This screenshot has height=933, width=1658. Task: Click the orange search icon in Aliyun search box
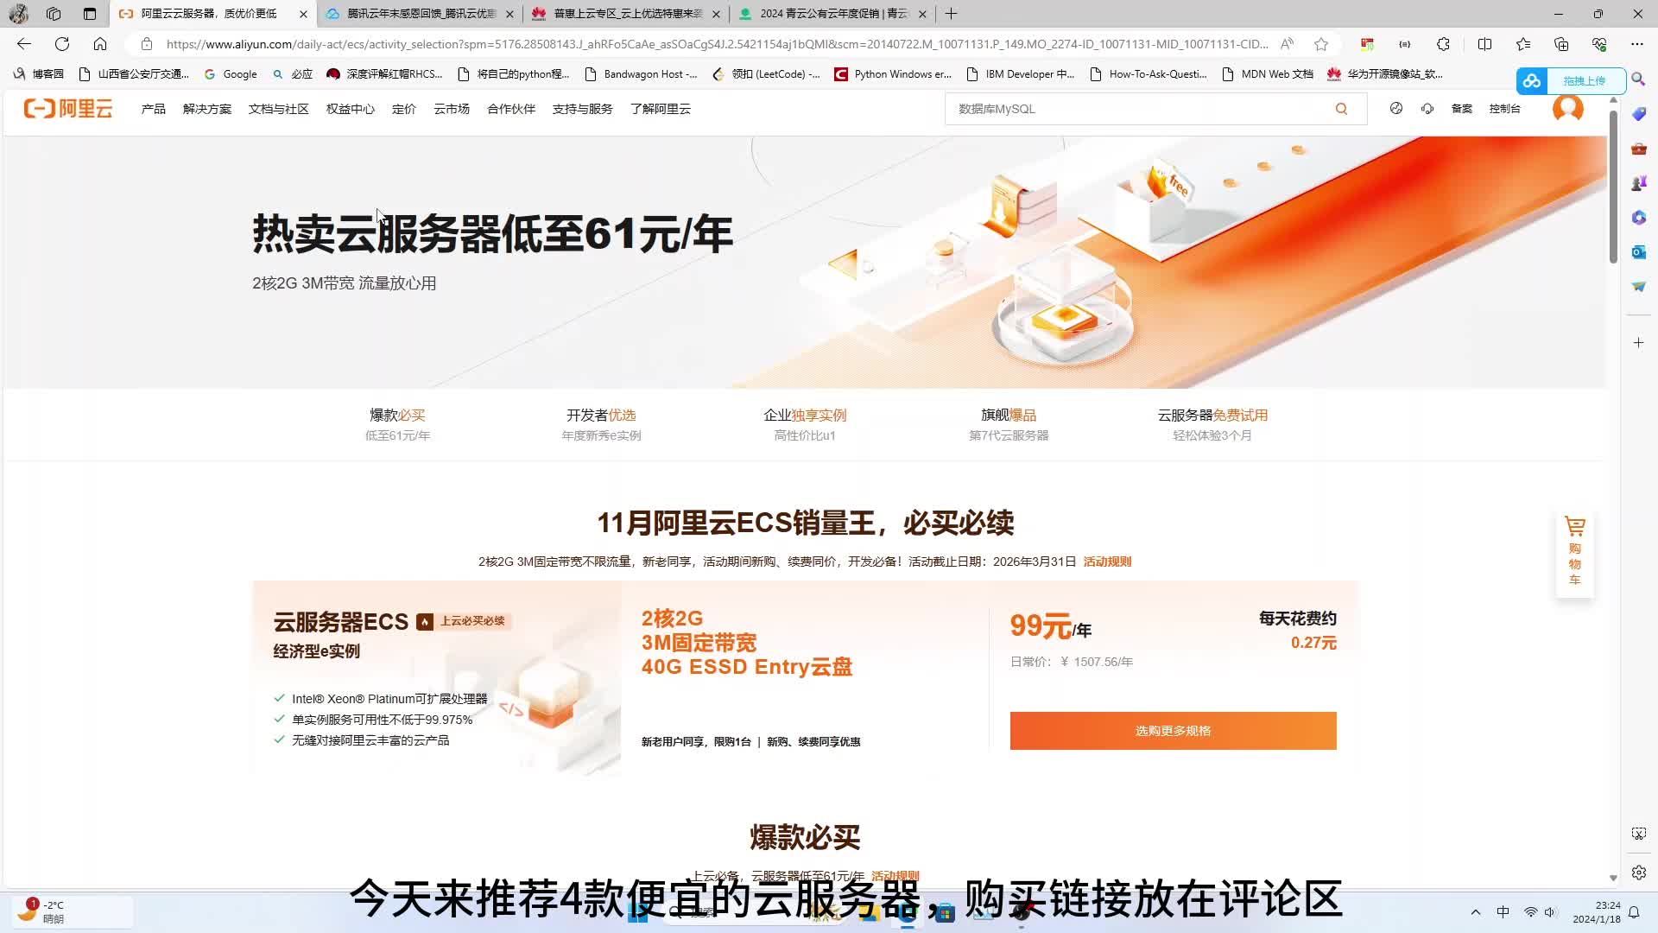[x=1341, y=109]
